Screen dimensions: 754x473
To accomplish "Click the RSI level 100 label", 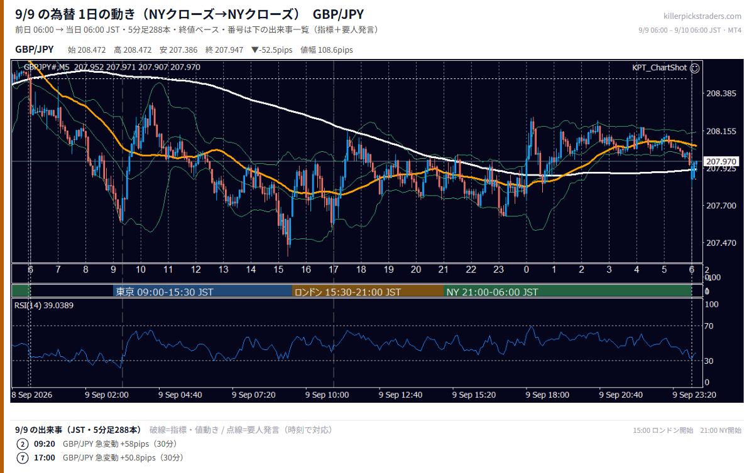I will pos(713,304).
